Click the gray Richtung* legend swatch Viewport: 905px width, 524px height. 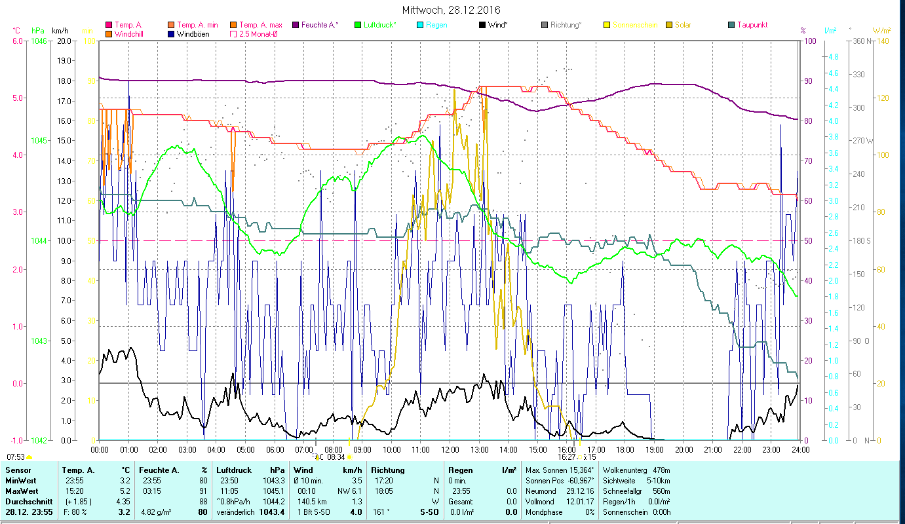click(545, 25)
